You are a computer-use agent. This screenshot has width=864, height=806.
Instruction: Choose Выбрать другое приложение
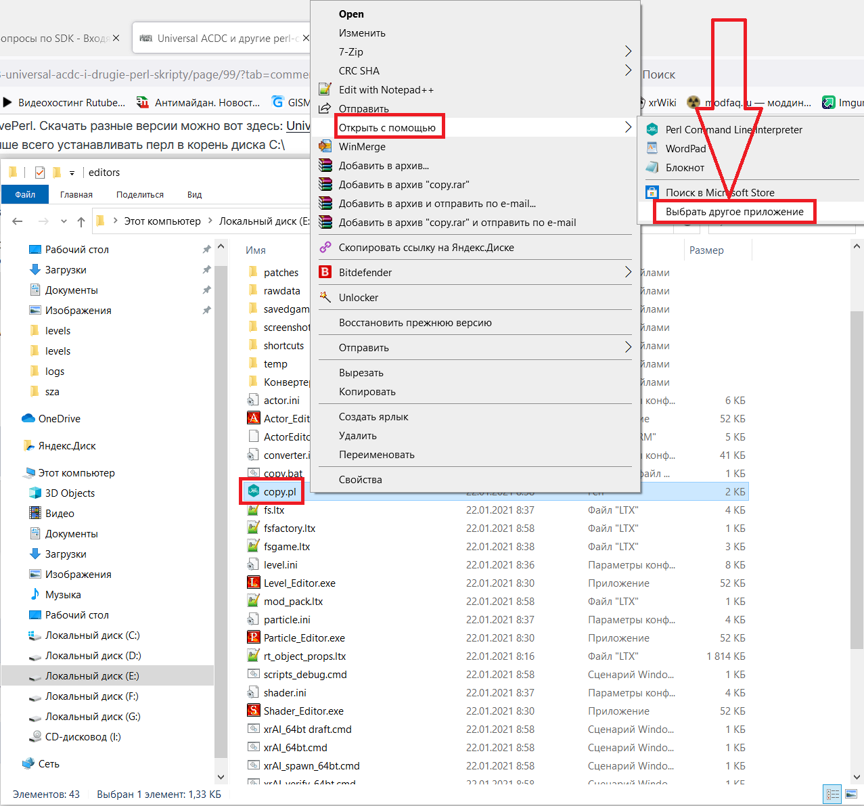pyautogui.click(x=734, y=211)
